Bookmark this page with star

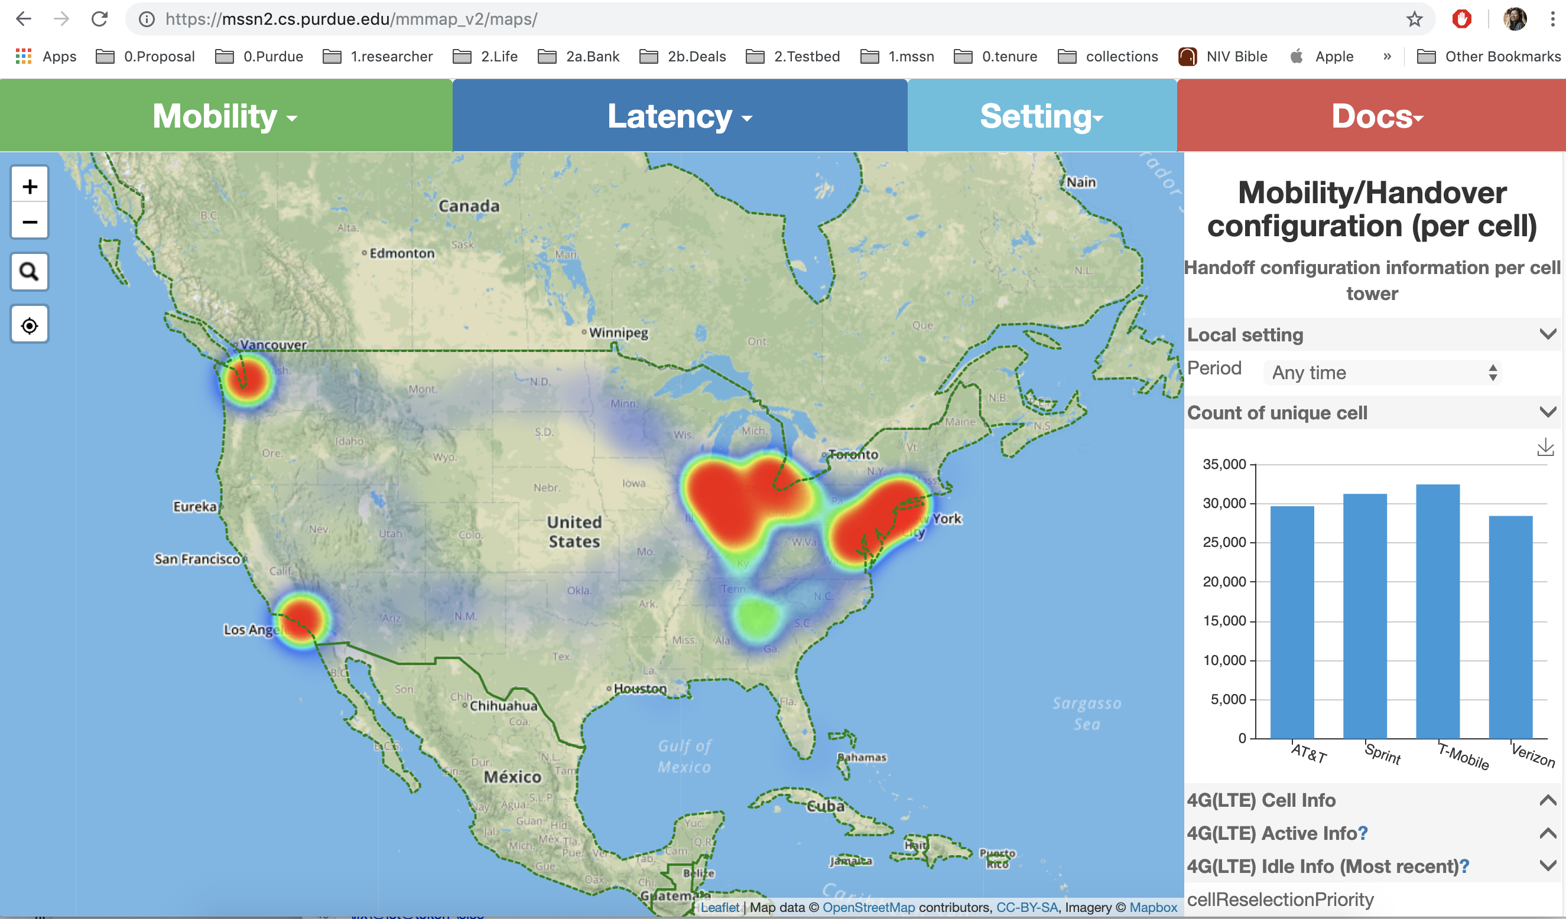(1414, 19)
